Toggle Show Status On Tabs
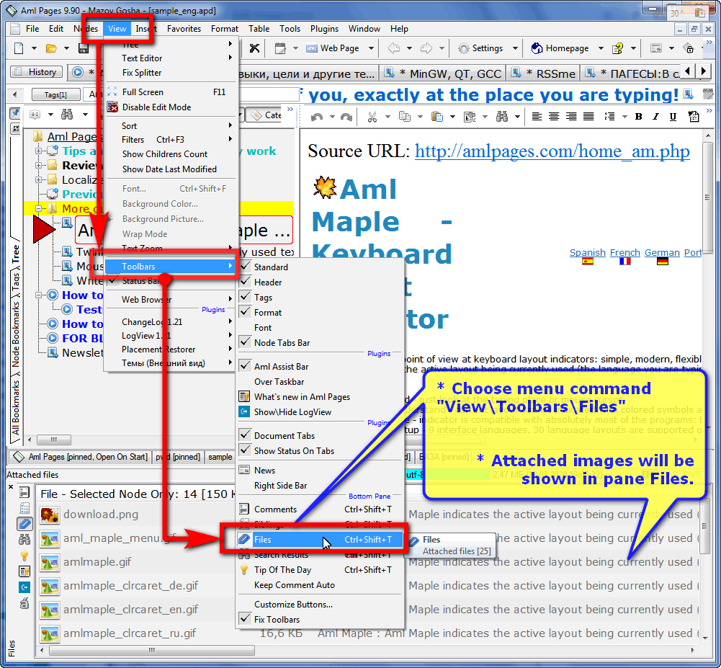This screenshot has height=668, width=721. 245,451
